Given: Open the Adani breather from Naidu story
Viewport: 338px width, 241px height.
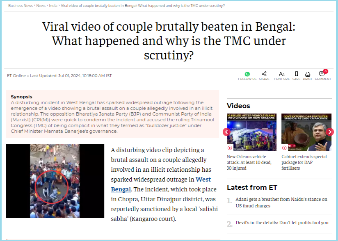Looking at the screenshot, I should [x=281, y=202].
